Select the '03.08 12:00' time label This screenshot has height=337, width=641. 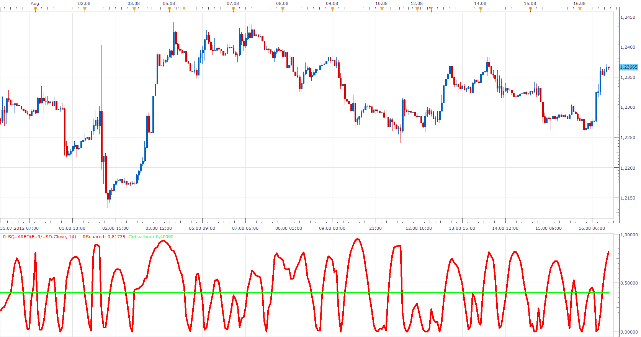click(159, 228)
